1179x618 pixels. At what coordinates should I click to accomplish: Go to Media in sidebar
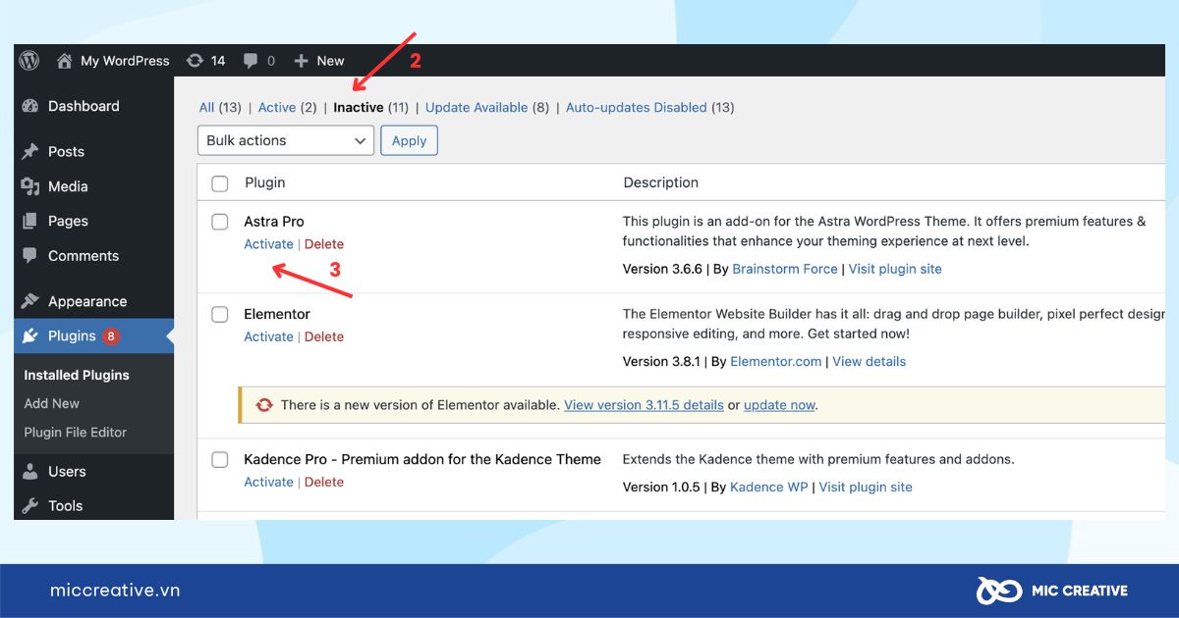pyautogui.click(x=68, y=186)
